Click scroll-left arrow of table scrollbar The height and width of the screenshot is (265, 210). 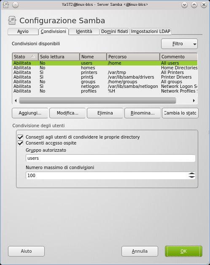point(16,101)
